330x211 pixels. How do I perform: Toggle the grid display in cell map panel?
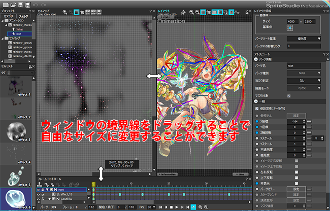coord(76,12)
